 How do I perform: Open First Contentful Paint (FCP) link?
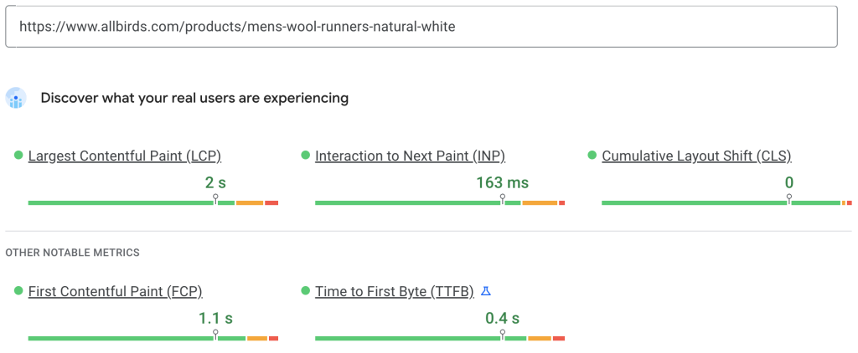[116, 291]
